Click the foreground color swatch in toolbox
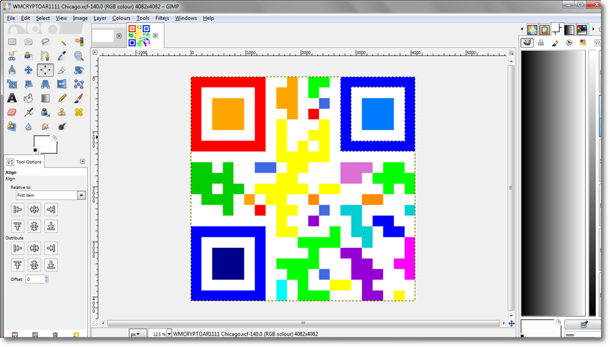610x347 pixels. tap(41, 142)
